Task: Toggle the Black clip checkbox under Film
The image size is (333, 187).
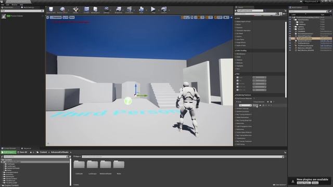Action: pyautogui.click(x=237, y=87)
